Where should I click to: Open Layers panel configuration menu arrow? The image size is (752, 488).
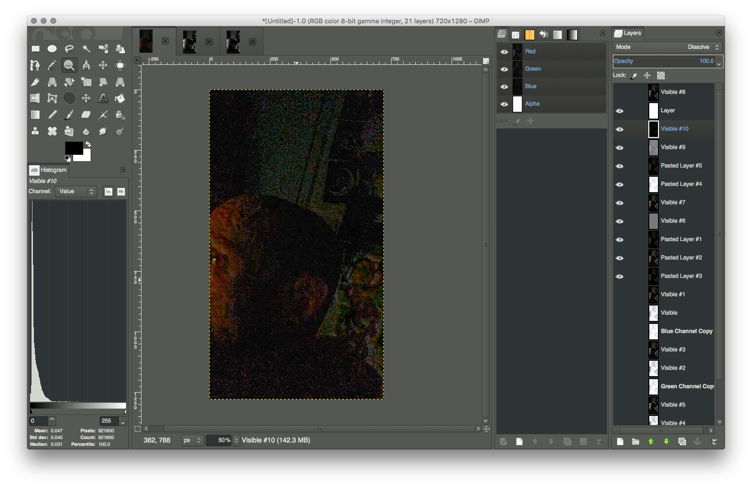(x=719, y=32)
